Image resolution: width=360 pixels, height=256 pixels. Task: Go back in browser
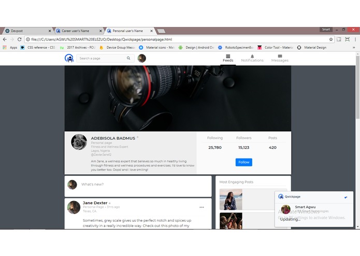5,39
